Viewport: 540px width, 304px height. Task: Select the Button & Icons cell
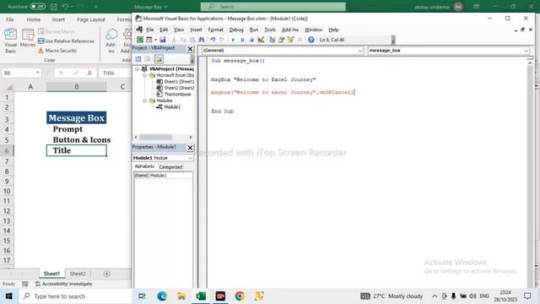(x=77, y=139)
